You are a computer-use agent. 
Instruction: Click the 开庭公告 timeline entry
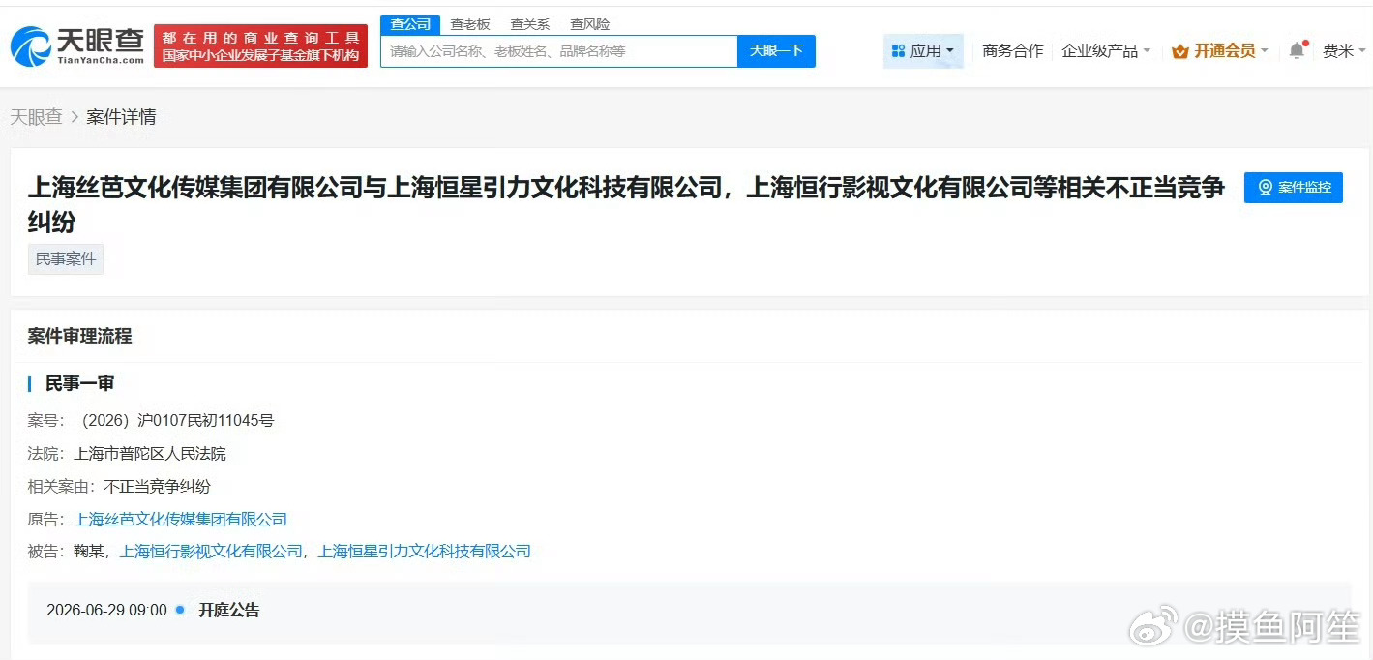click(x=229, y=611)
